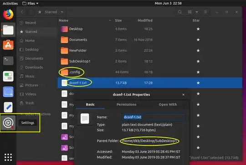Open Terminal from the dock

tap(8, 61)
